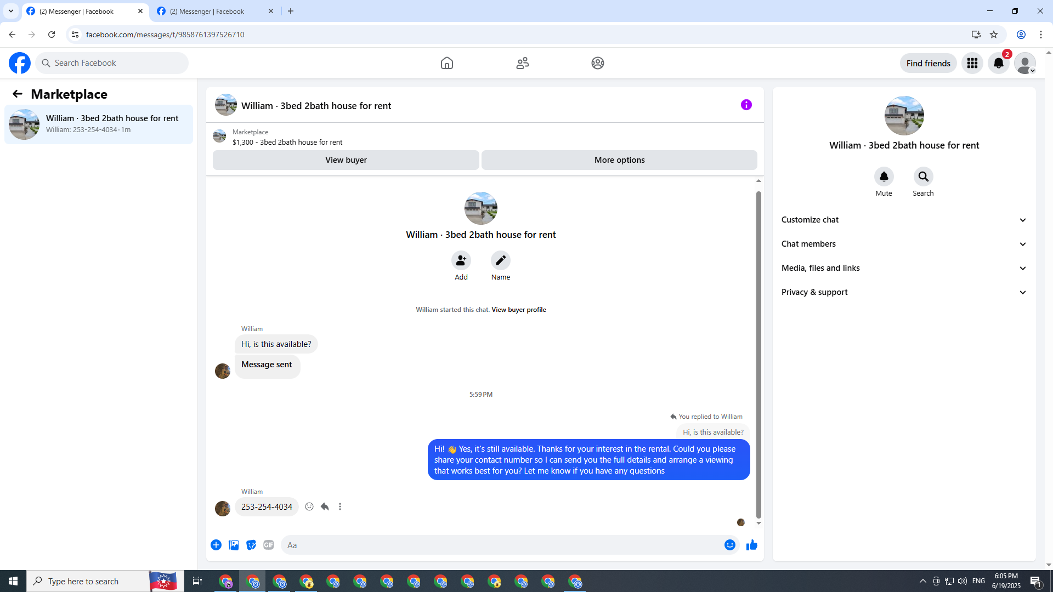The image size is (1053, 592).
Task: Choose a GIF in the composer
Action: point(269,545)
